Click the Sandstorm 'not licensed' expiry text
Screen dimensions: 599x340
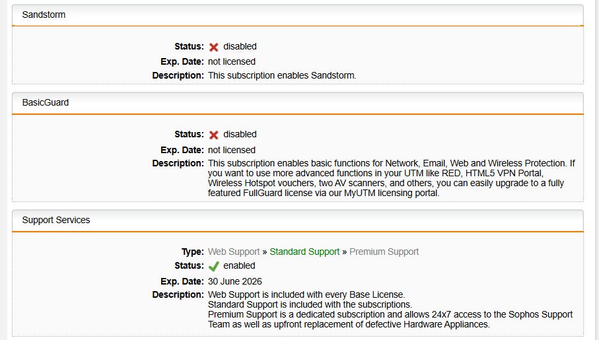click(231, 61)
